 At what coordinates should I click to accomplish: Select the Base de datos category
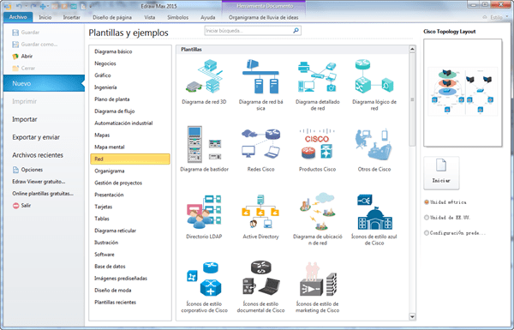click(x=130, y=267)
